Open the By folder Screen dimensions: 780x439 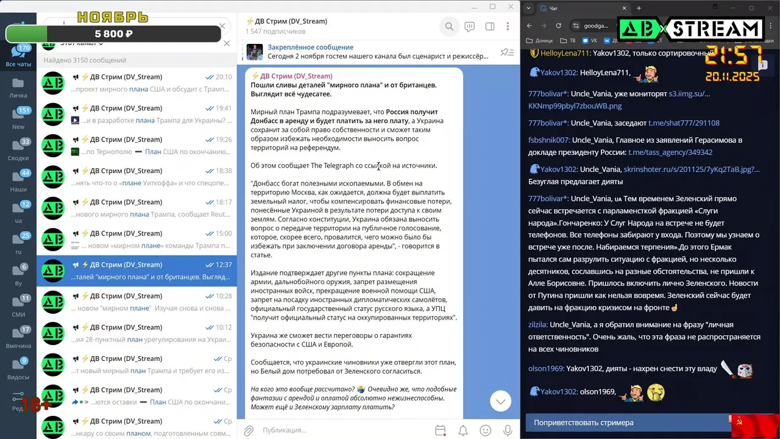[x=18, y=276]
